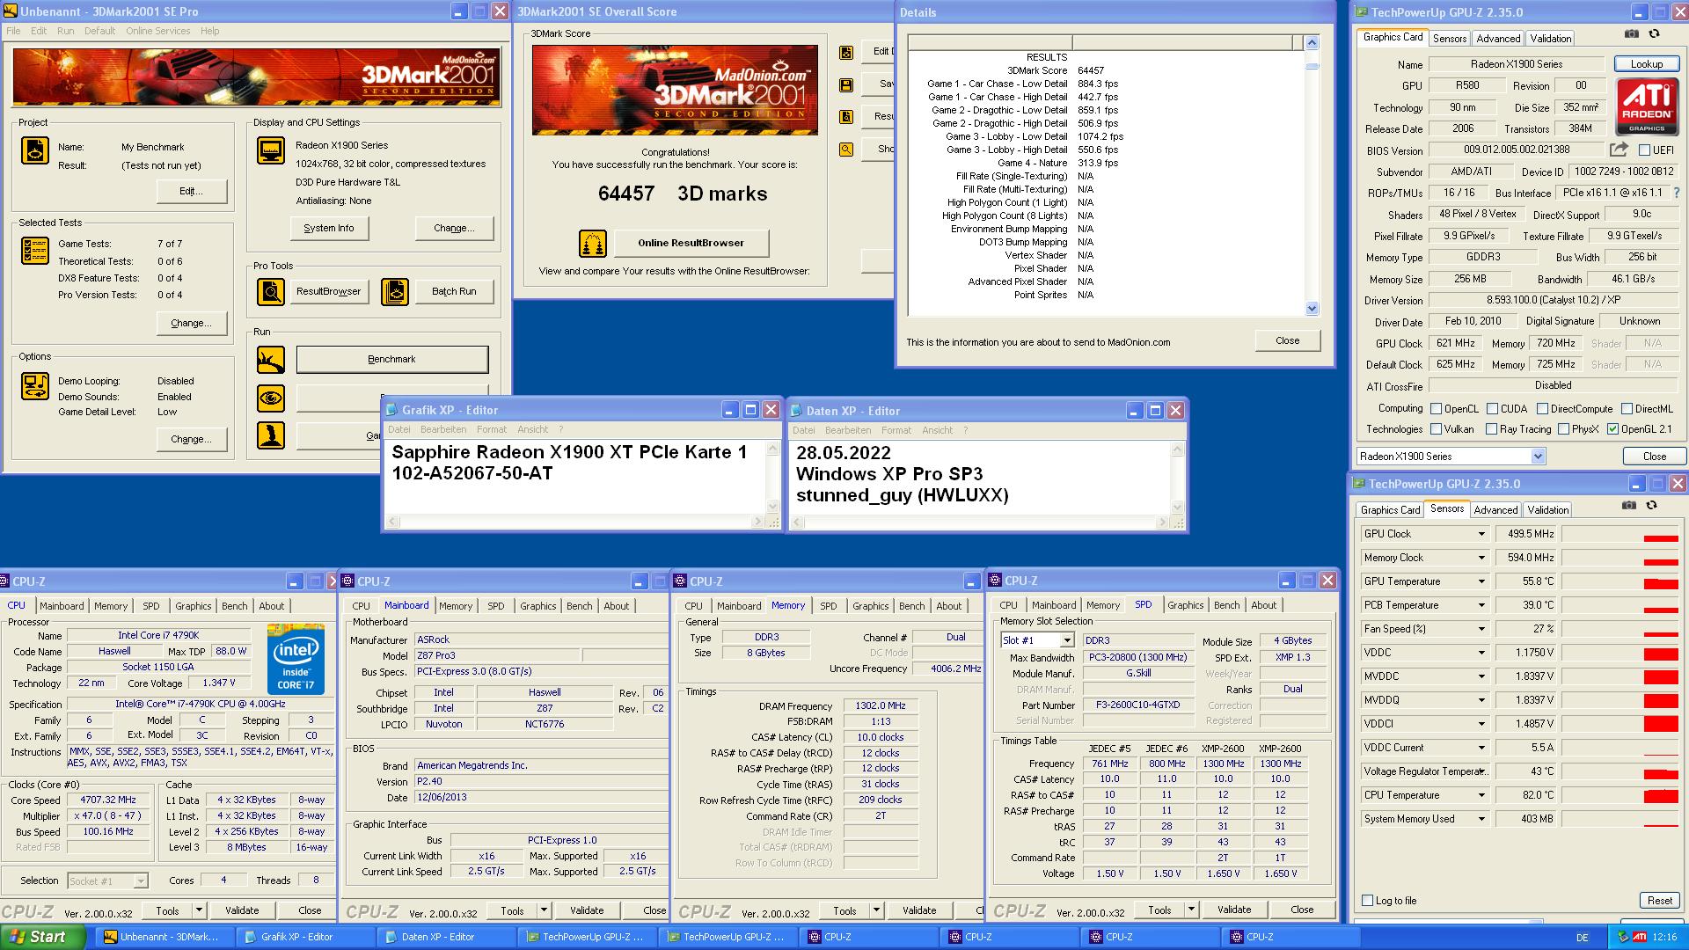The image size is (1689, 950).
Task: Toggle the CUDA checkbox
Action: pyautogui.click(x=1493, y=409)
